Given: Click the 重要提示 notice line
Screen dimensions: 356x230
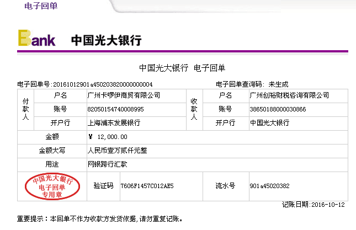Looking at the screenshot, I should click(100, 219).
